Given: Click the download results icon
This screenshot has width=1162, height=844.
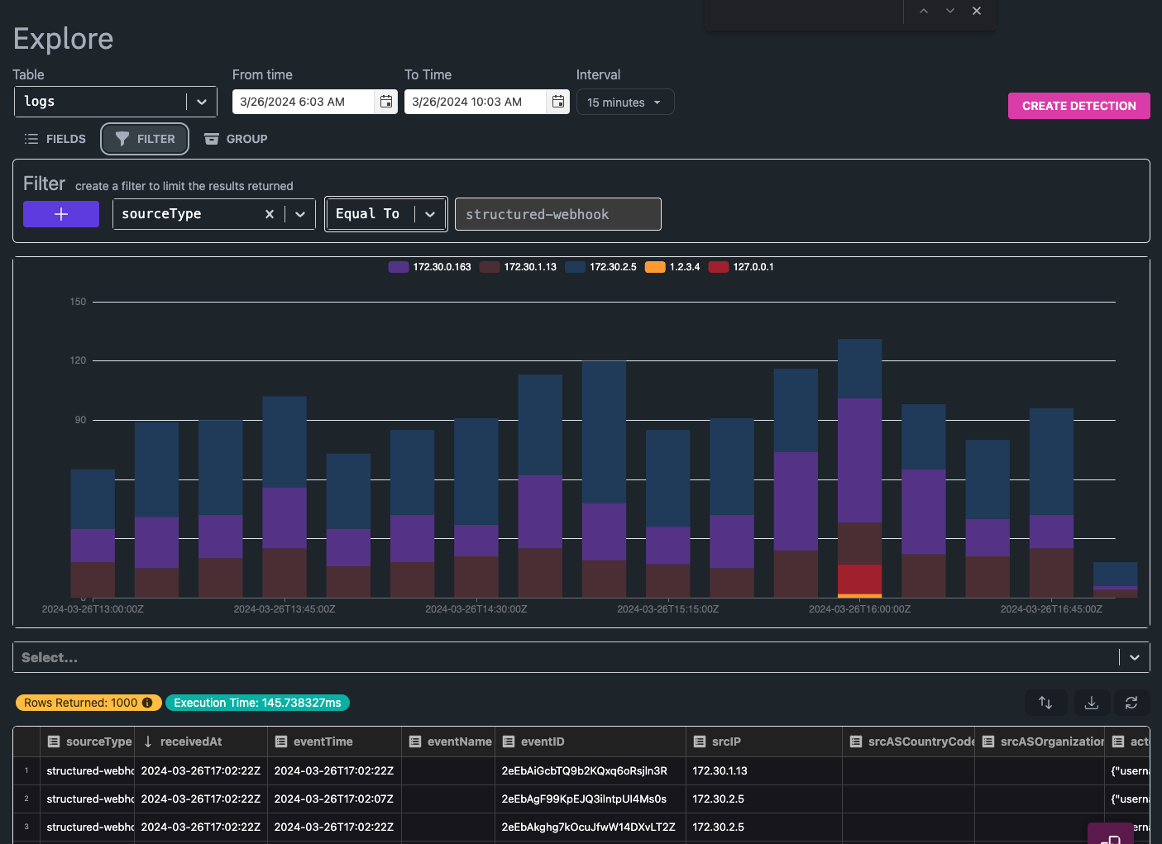Looking at the screenshot, I should coord(1091,703).
